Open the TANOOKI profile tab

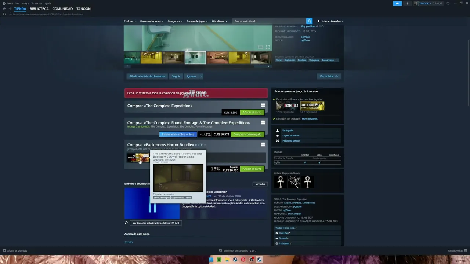(x=84, y=9)
